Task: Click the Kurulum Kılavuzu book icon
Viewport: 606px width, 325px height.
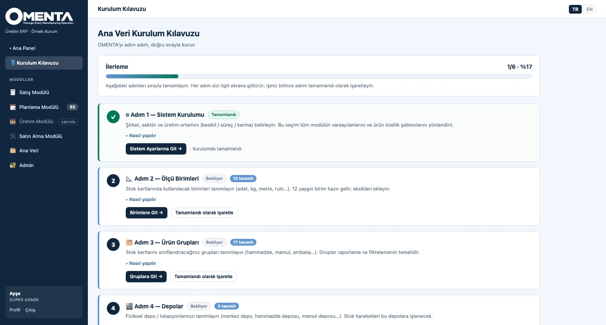Action: tap(12, 63)
